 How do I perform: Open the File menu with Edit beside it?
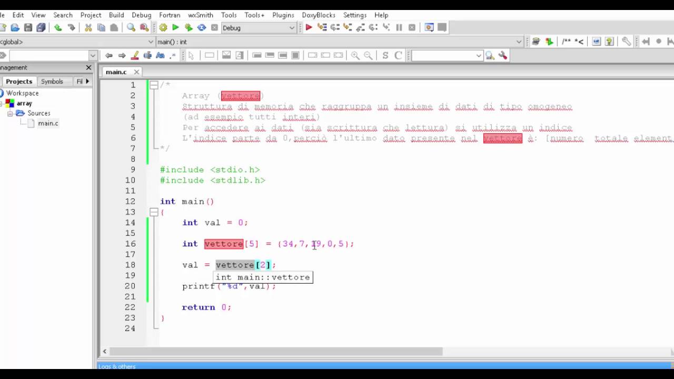click(x=2, y=15)
